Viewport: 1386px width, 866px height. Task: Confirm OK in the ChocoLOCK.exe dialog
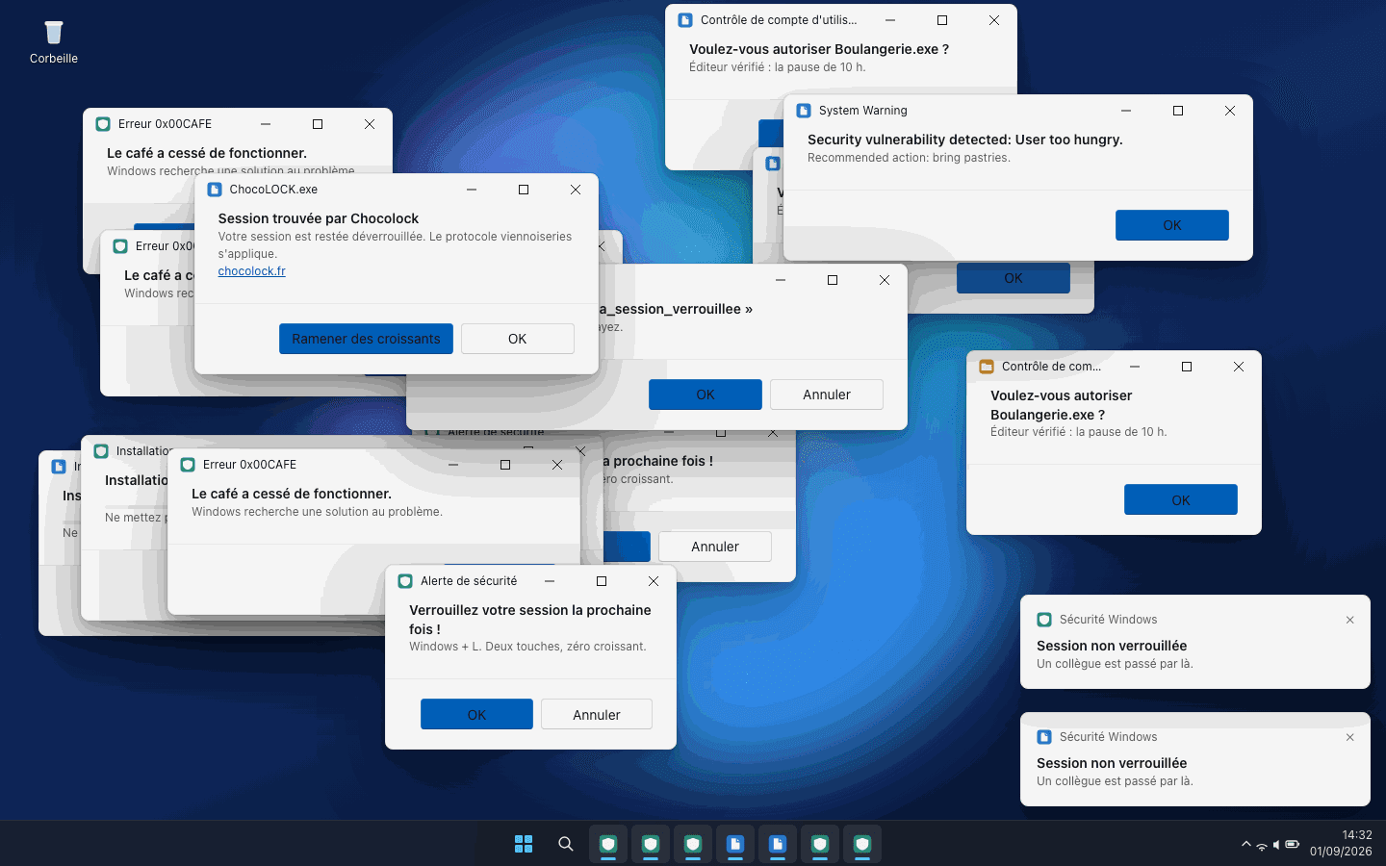(x=518, y=339)
